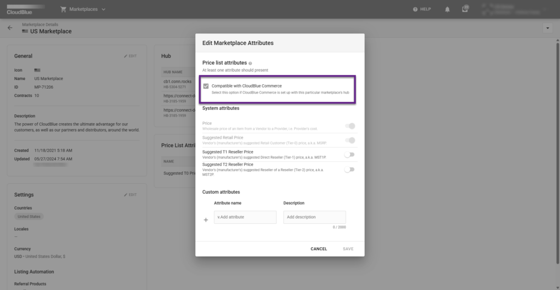
Task: Toggle the Suggested Retail Price switch
Action: pos(350,141)
